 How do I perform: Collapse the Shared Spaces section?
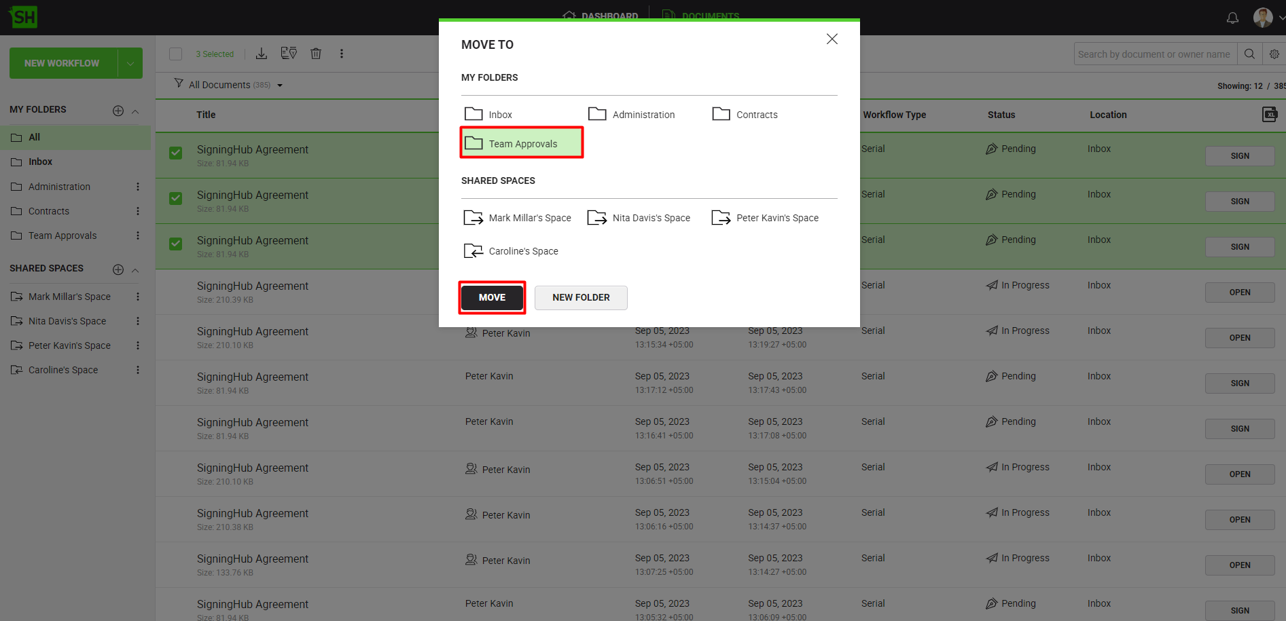coord(135,270)
